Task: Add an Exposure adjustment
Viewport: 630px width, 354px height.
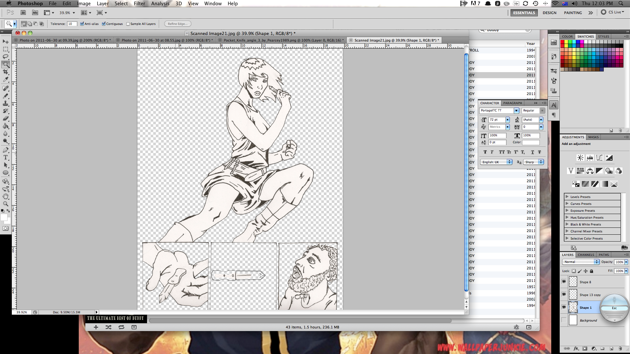Action: click(609, 158)
